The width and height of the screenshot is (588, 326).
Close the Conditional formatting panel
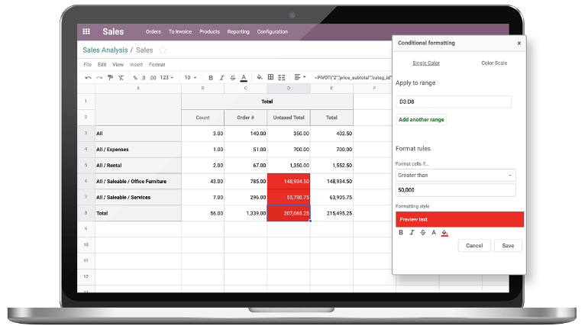click(519, 44)
